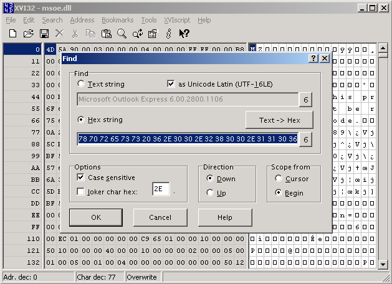Click the What's This help cursor icon
392x284 pixels.
tap(184, 33)
